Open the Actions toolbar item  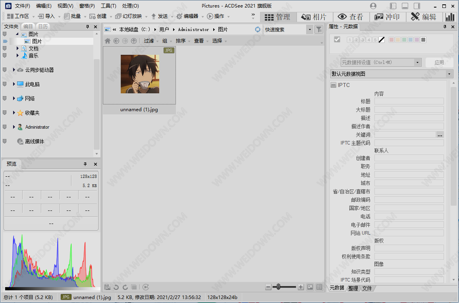tap(216, 16)
